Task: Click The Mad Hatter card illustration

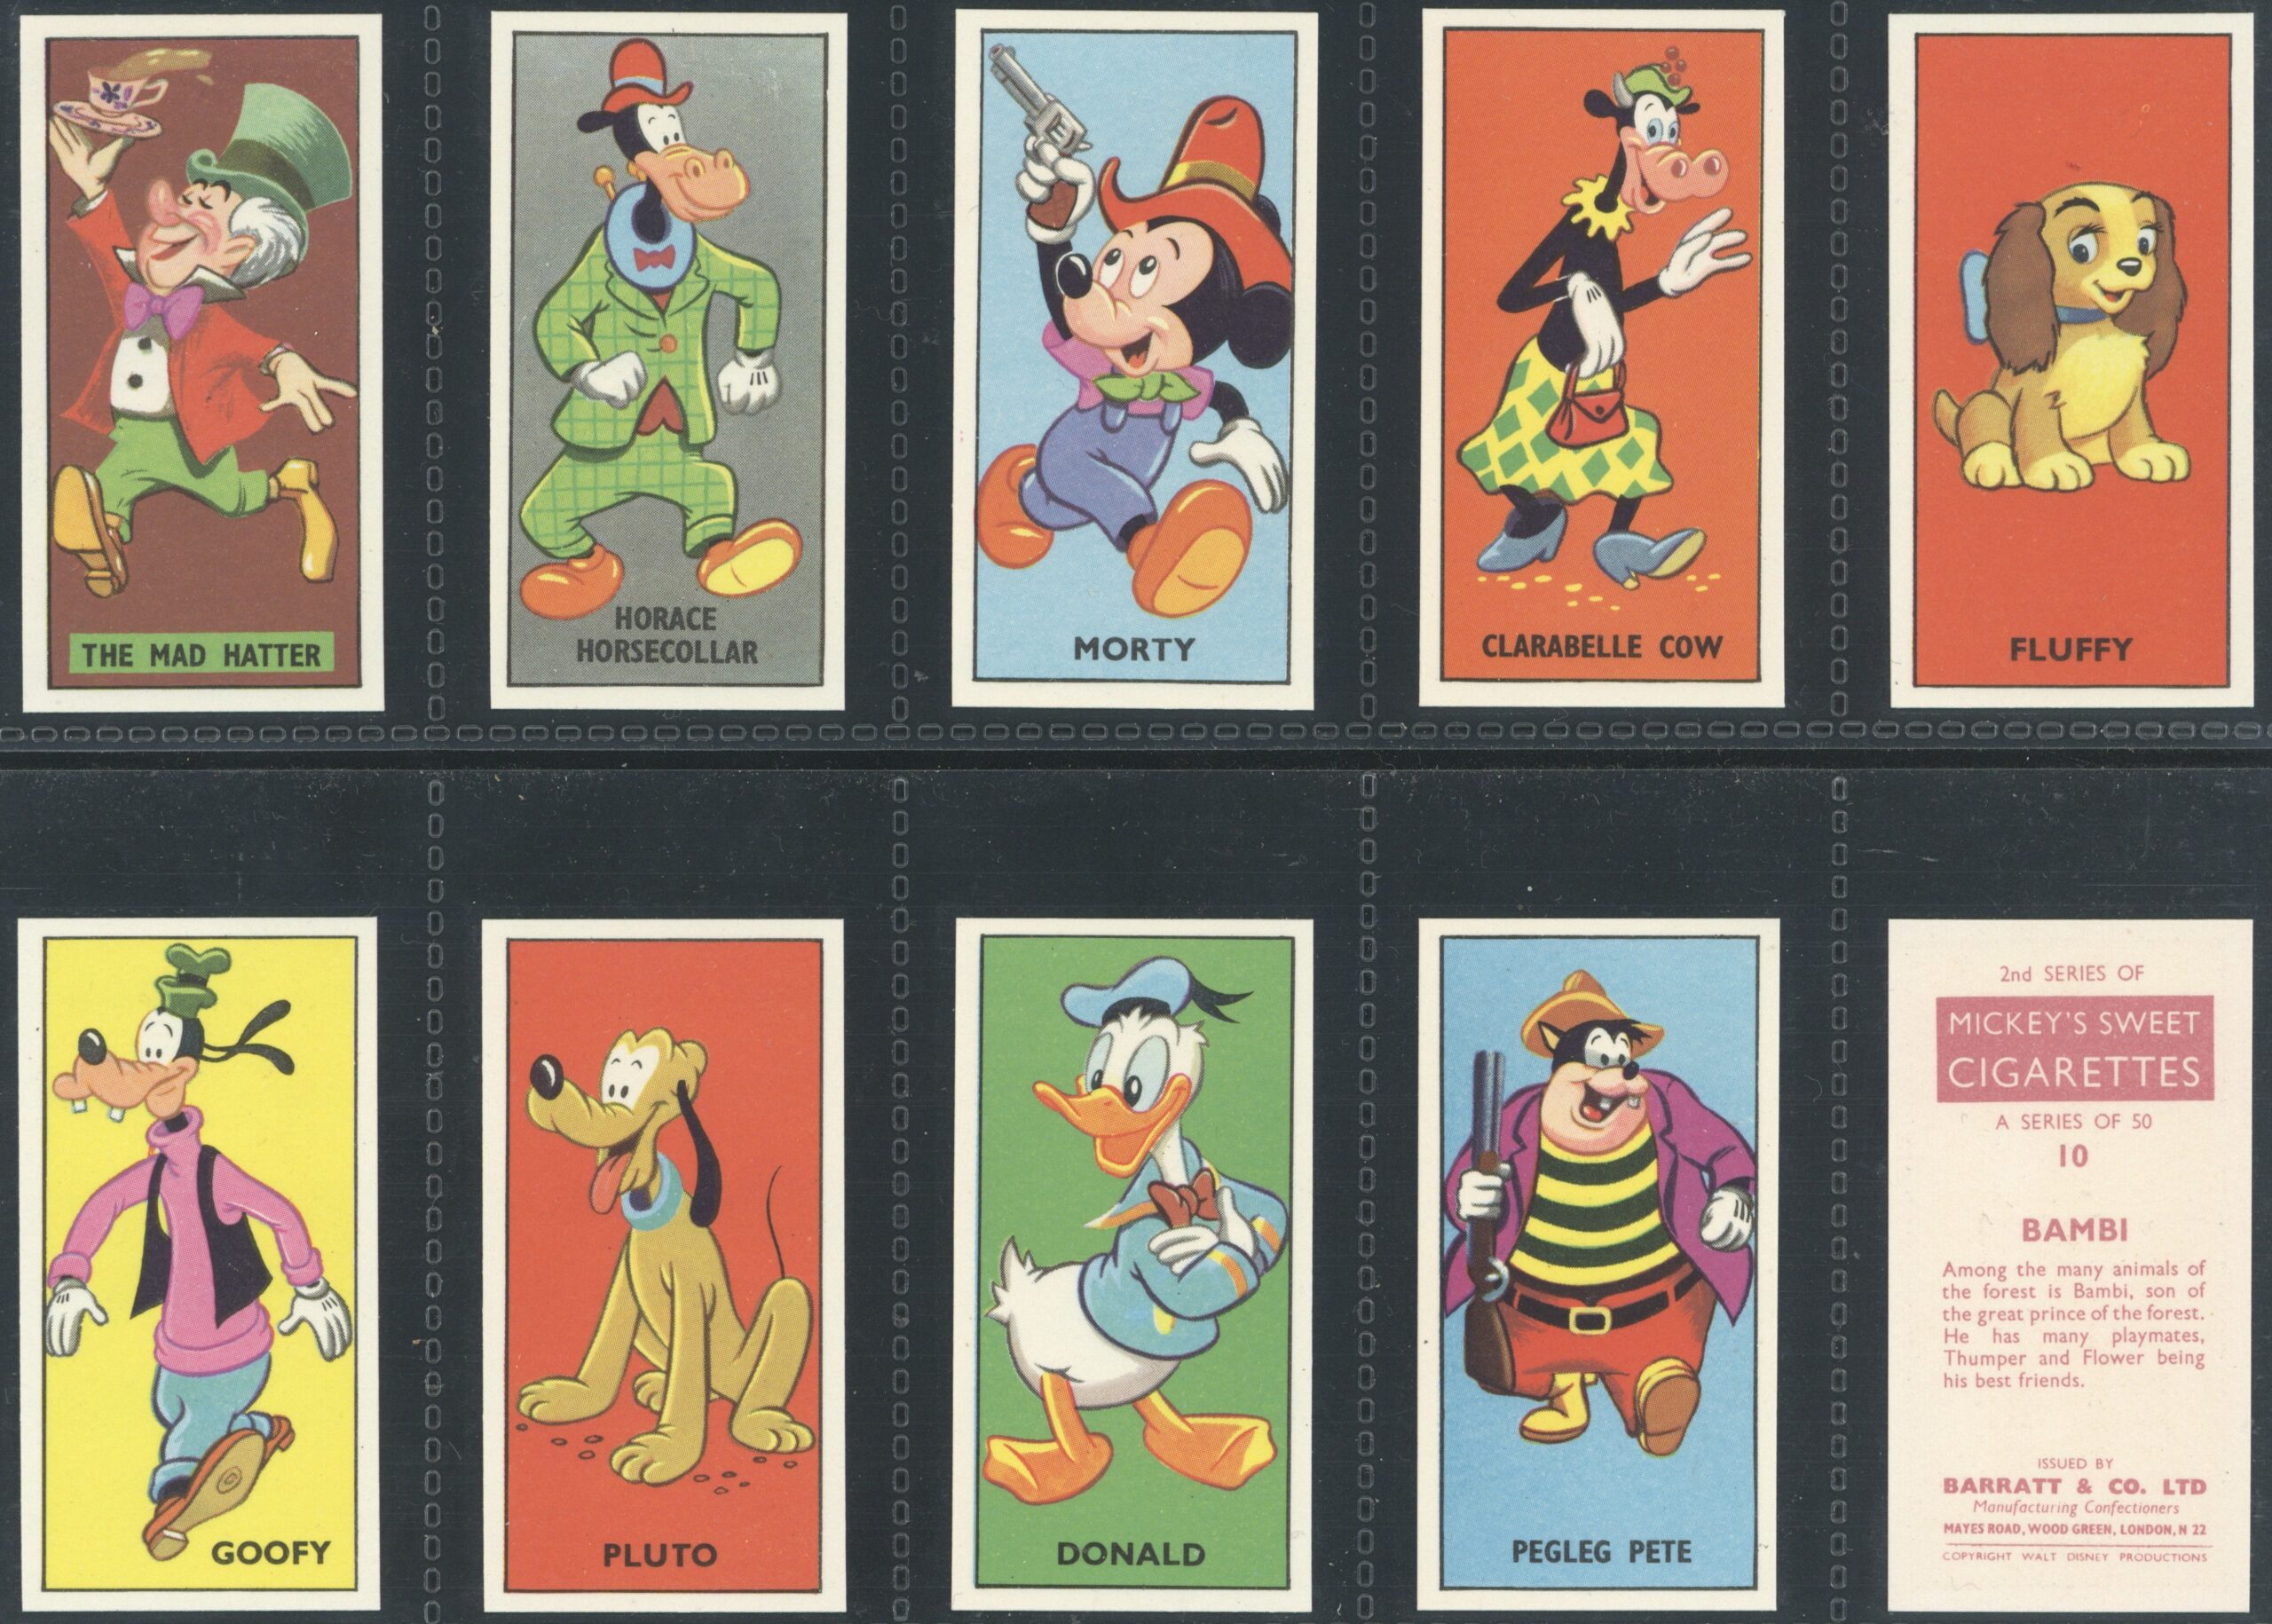Action: [205, 360]
